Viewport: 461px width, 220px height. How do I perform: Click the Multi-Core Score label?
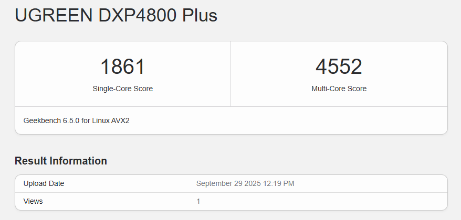[x=339, y=89]
